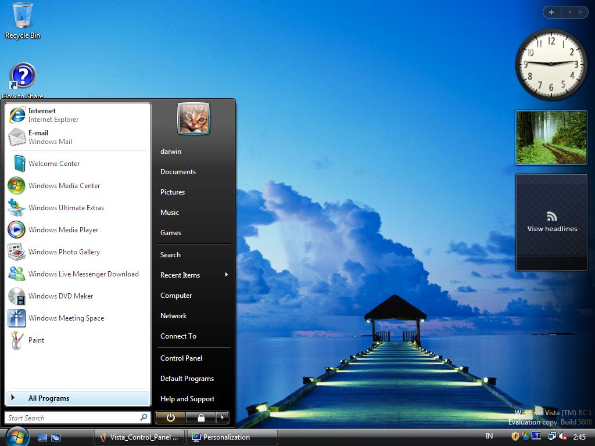
Task: Open the Recycle Bin desktop icon
Action: coord(23,21)
